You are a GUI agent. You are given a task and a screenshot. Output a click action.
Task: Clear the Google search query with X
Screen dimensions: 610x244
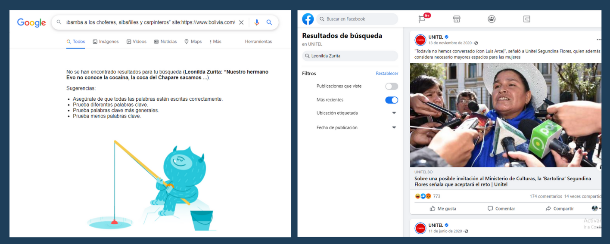click(241, 22)
